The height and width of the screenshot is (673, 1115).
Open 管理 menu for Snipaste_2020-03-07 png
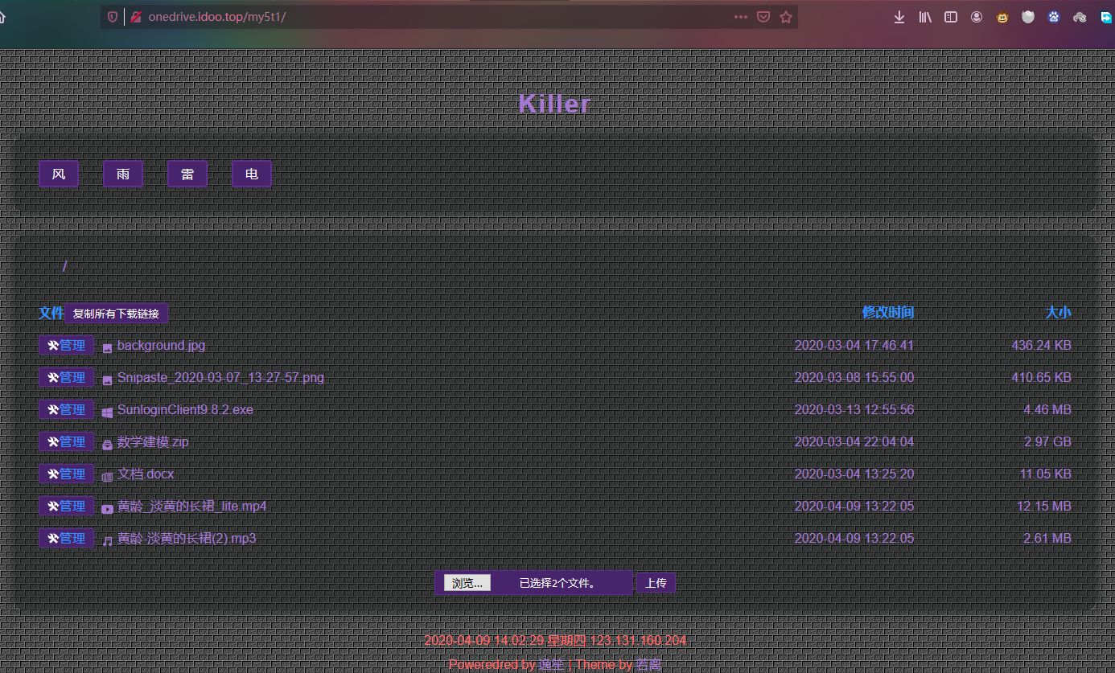[x=67, y=378]
